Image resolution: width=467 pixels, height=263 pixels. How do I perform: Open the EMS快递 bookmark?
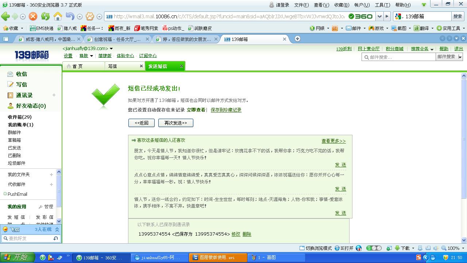pos(42,28)
